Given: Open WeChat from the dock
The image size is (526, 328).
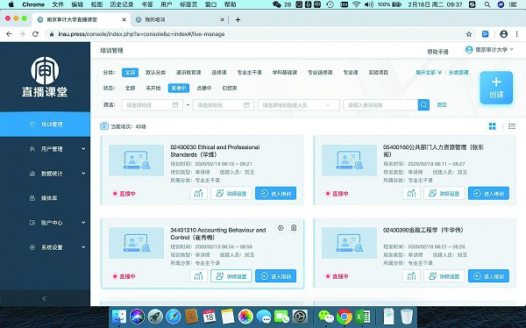Looking at the screenshot, I should [x=326, y=317].
